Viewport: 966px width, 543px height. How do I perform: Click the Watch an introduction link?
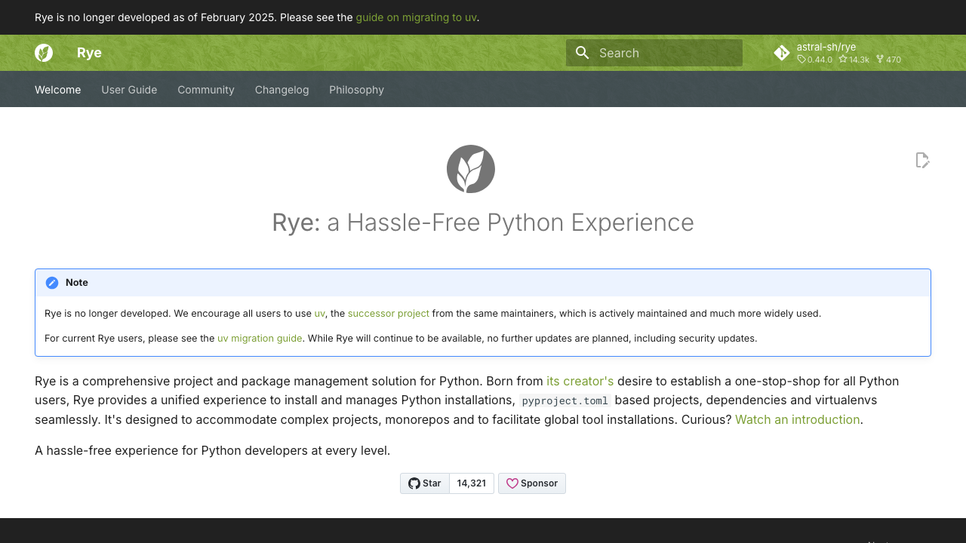[797, 419]
